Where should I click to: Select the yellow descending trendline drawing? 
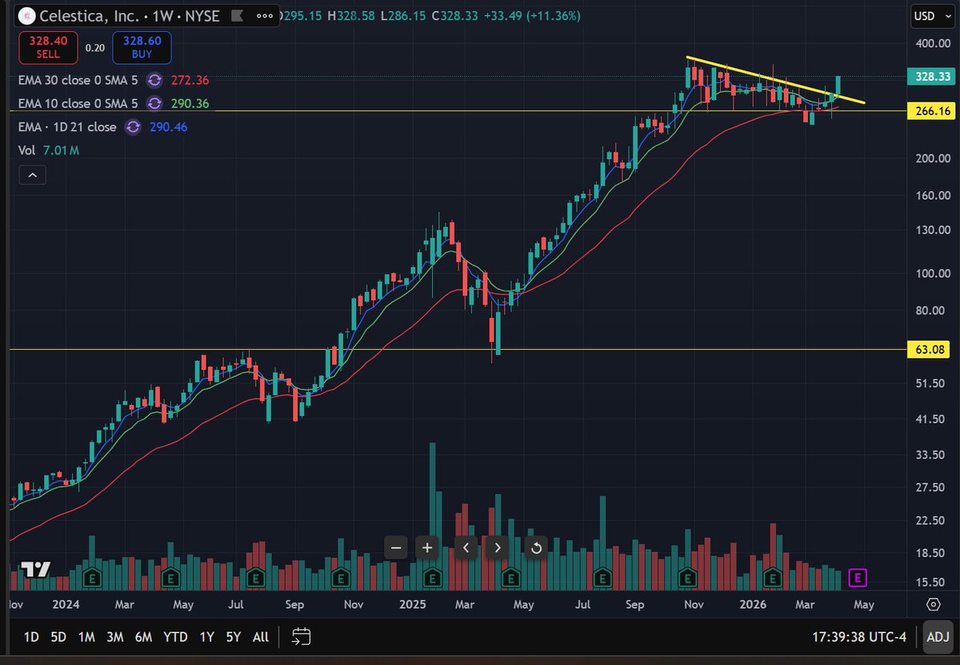tap(774, 80)
